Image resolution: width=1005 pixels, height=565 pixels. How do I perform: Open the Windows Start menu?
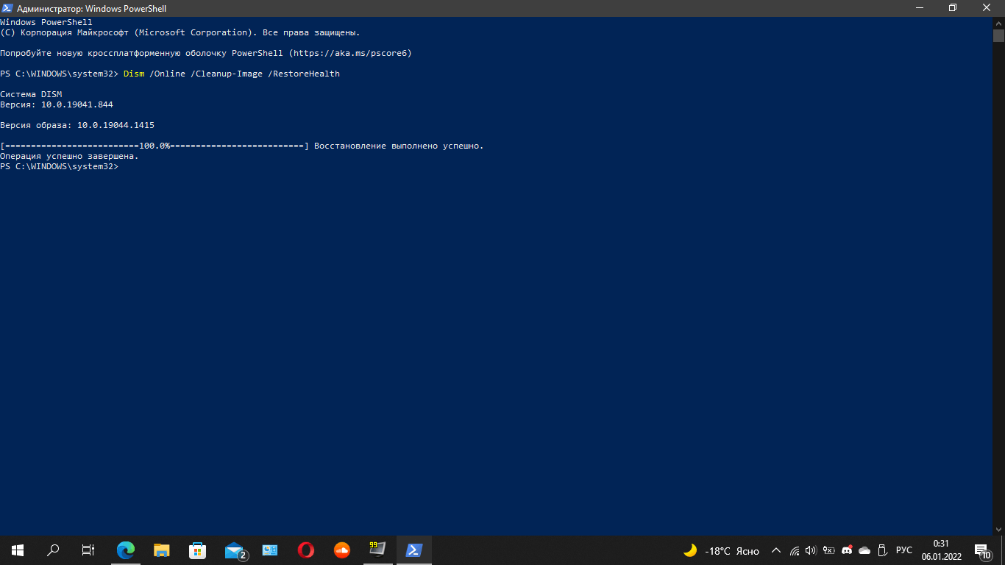coord(18,550)
